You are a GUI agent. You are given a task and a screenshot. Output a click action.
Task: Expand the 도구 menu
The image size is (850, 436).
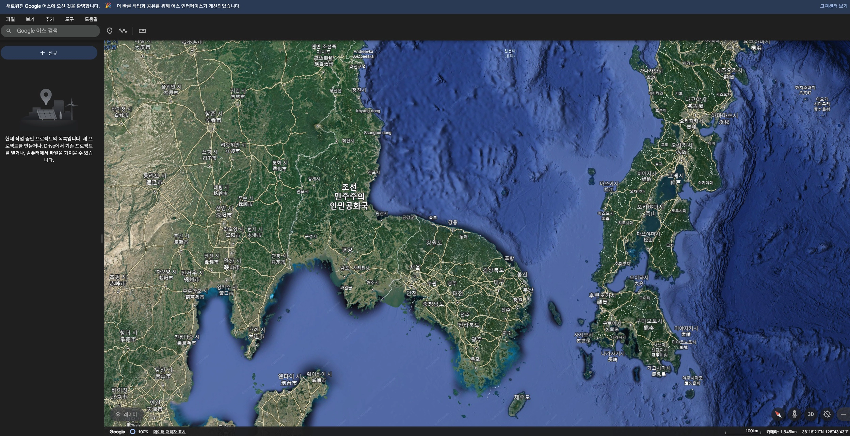click(69, 19)
